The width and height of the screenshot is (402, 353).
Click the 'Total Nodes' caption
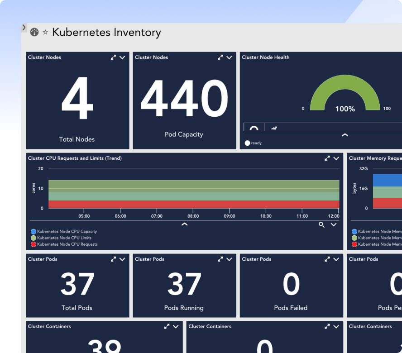(77, 139)
